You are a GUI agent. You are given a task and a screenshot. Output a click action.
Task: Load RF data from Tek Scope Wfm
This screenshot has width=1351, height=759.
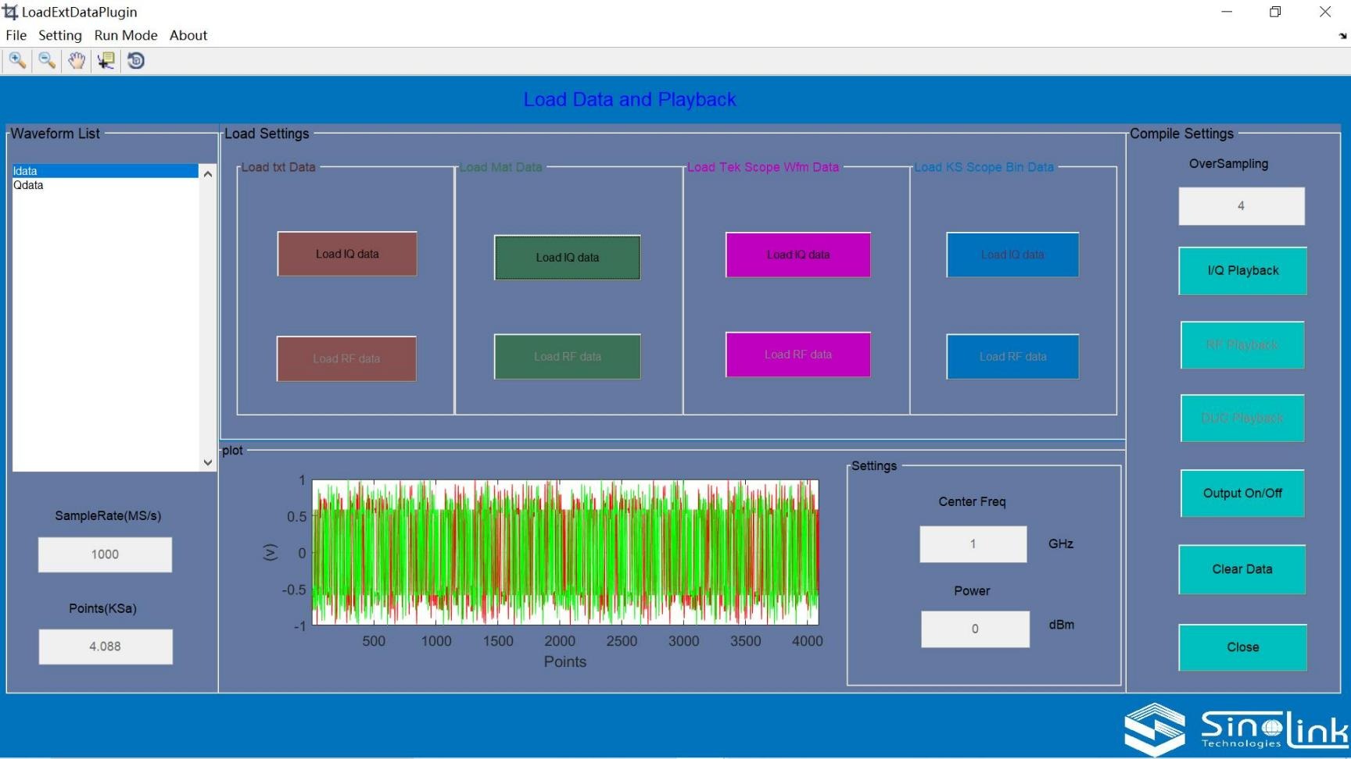pyautogui.click(x=798, y=355)
